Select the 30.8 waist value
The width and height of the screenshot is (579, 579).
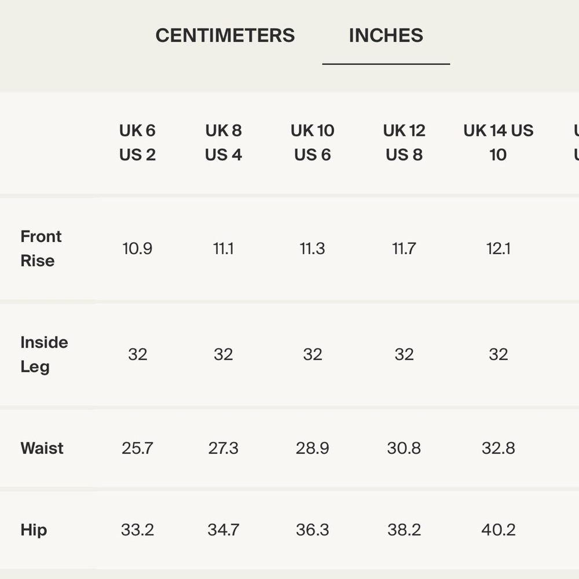click(404, 448)
